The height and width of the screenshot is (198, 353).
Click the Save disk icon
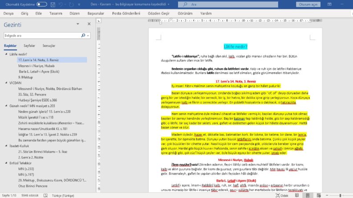pyautogui.click(x=53, y=4)
